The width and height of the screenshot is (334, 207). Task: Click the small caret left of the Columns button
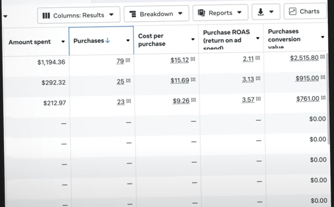click(x=5, y=16)
